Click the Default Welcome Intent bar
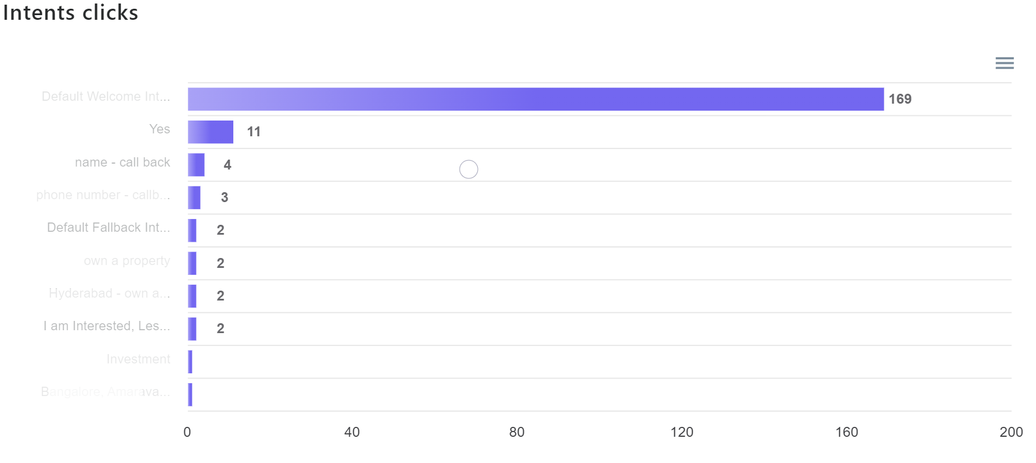This screenshot has height=463, width=1036. pos(535,99)
